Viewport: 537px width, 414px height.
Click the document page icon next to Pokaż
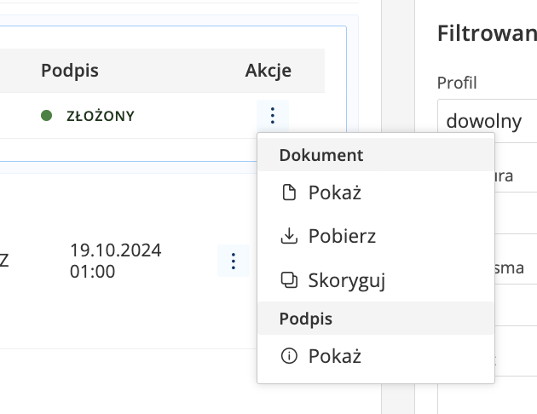pyautogui.click(x=289, y=193)
